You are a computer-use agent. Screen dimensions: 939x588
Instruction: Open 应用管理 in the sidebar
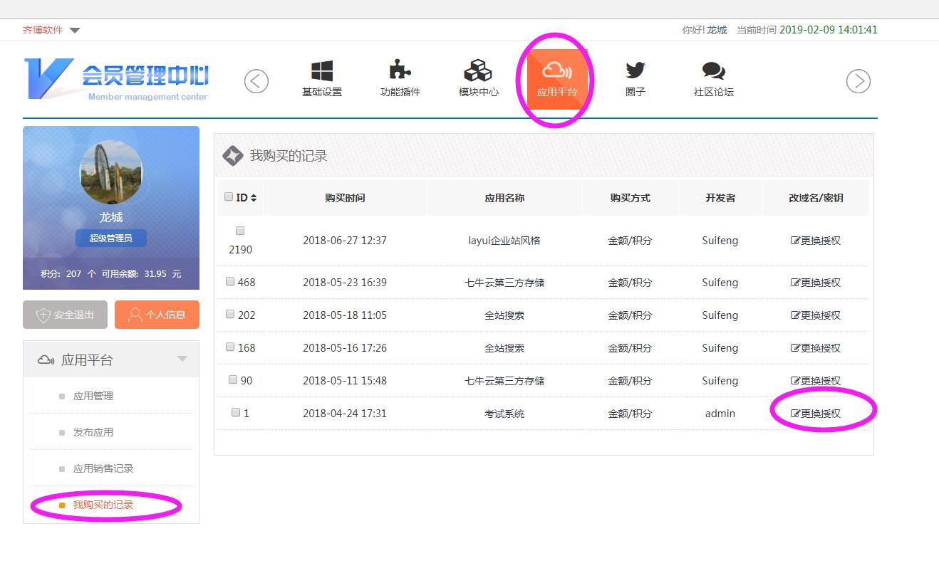(93, 396)
